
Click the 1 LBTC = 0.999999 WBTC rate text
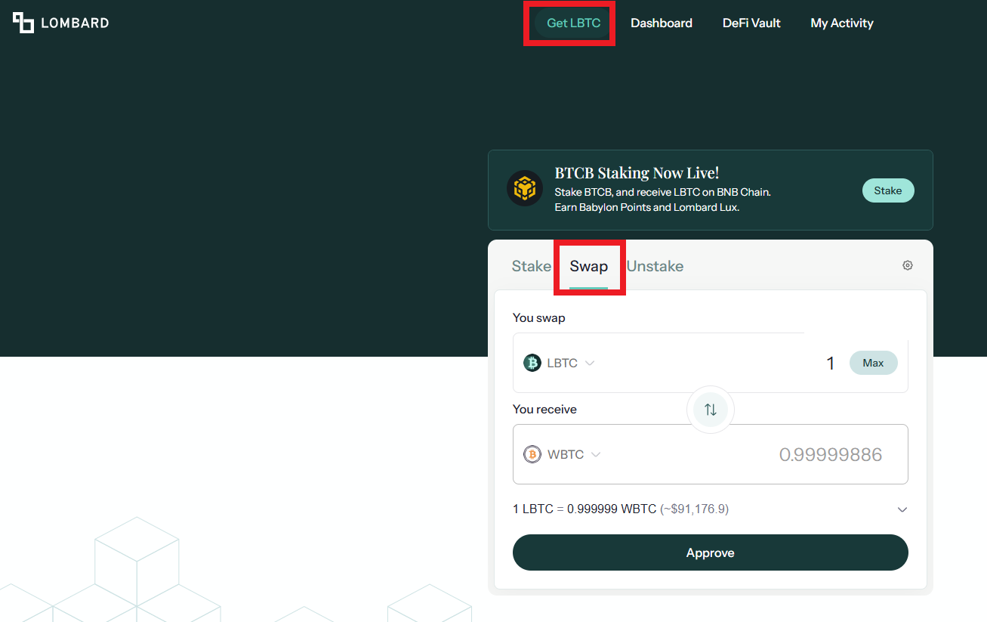pyautogui.click(x=584, y=509)
